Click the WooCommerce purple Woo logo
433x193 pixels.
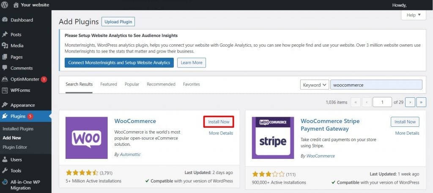click(86, 138)
